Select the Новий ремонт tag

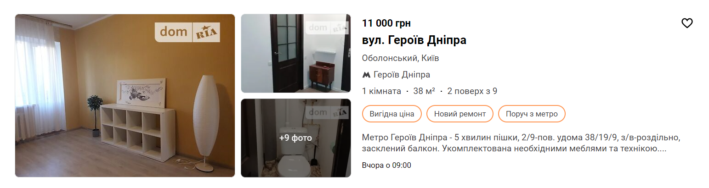[460, 114]
